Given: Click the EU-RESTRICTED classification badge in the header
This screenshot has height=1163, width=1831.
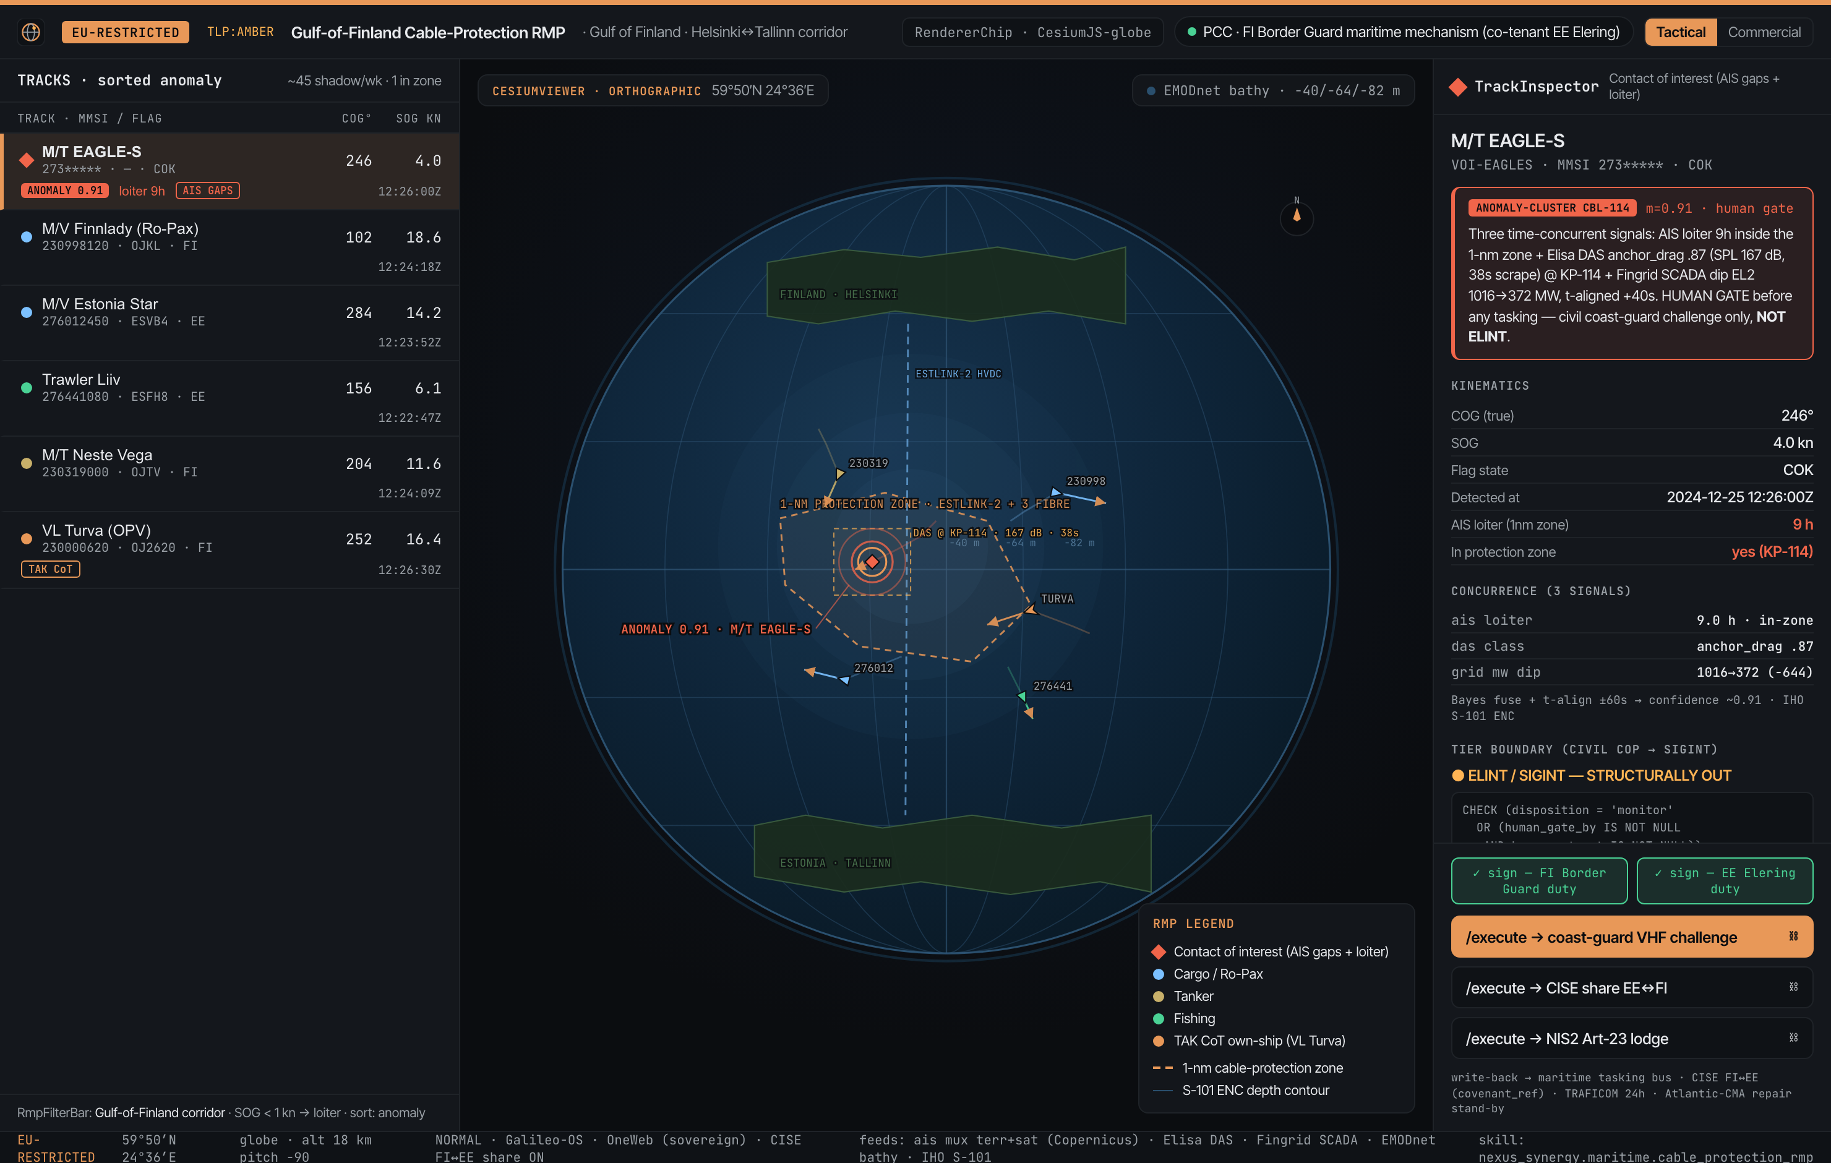Looking at the screenshot, I should pyautogui.click(x=126, y=32).
